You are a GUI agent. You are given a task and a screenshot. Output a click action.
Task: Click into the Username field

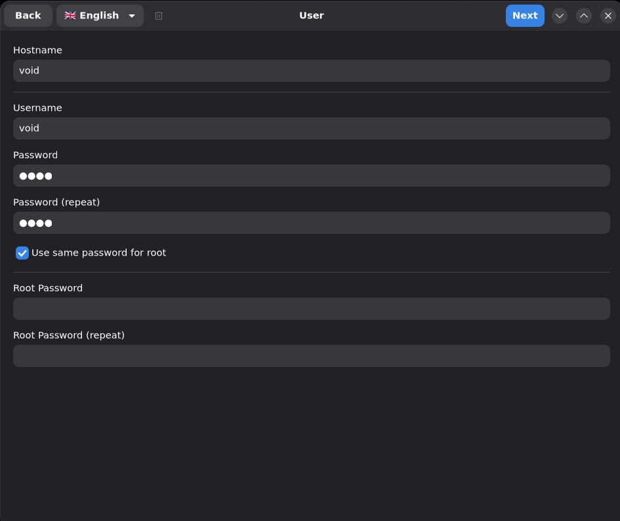[312, 128]
